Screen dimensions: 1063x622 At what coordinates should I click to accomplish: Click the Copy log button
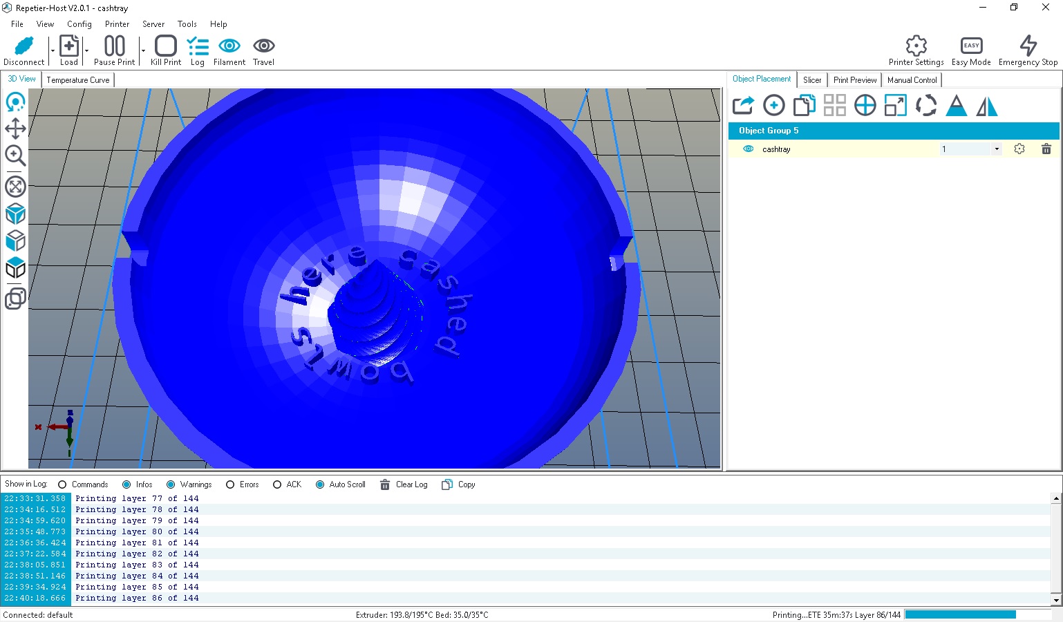tap(458, 484)
